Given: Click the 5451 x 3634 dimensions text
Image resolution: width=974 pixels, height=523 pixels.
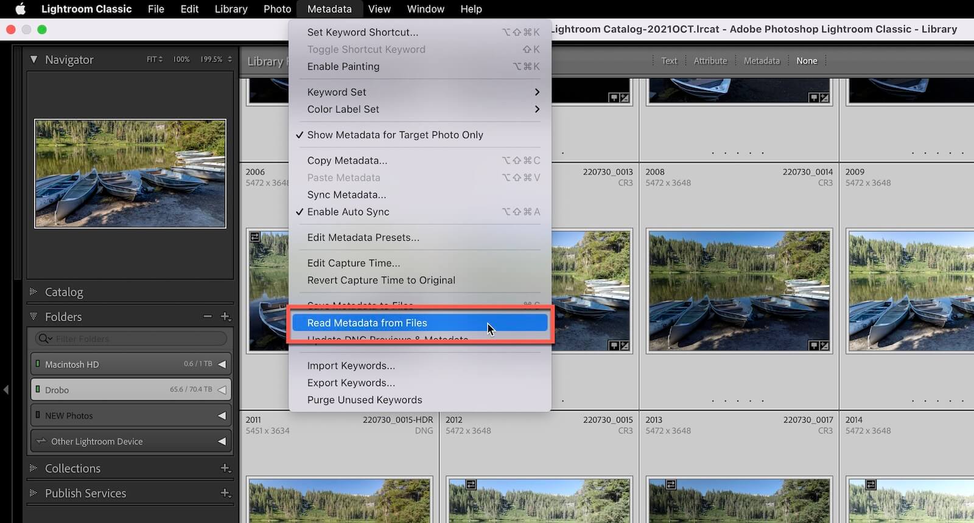Looking at the screenshot, I should pyautogui.click(x=268, y=431).
